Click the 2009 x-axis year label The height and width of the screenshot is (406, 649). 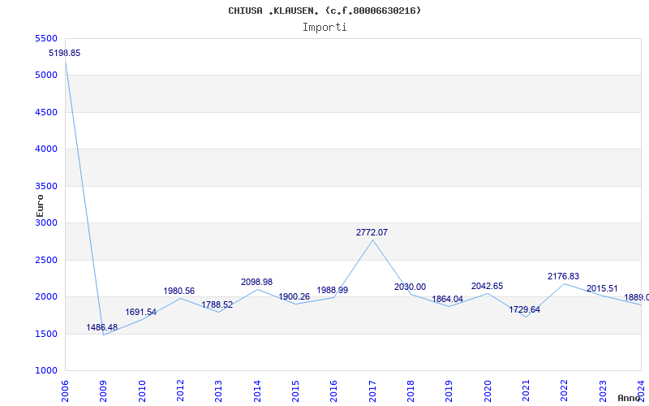tap(104, 391)
